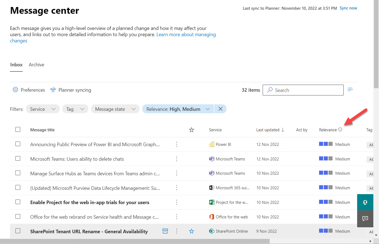Screen dimensions: 379x244
Task: Open the column options list icon
Action: point(350,90)
